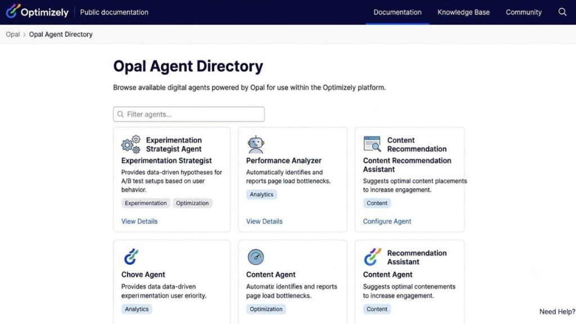This screenshot has width=576, height=324.
Task: Click the gears icon on Experimentation Strategist card
Action: click(x=130, y=145)
